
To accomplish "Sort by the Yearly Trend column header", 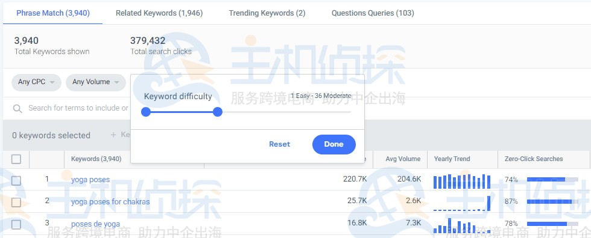I will 452,159.
